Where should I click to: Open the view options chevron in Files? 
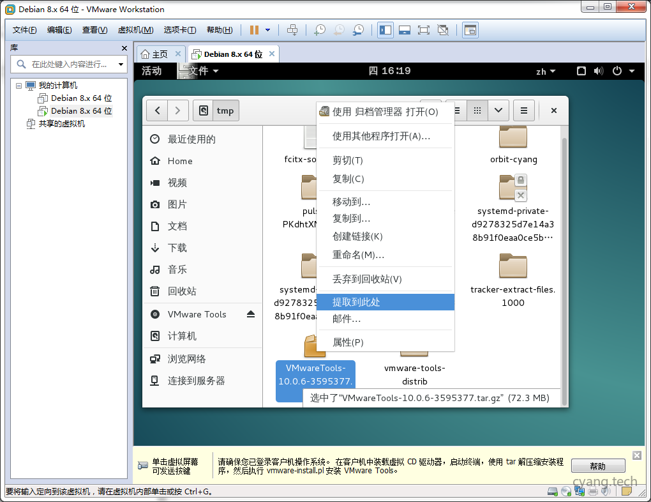click(498, 110)
